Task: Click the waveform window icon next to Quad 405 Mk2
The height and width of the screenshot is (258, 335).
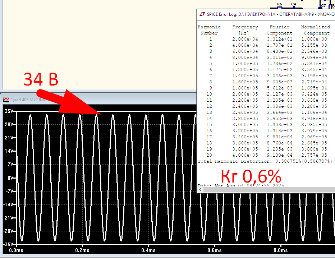Action: [x=6, y=100]
